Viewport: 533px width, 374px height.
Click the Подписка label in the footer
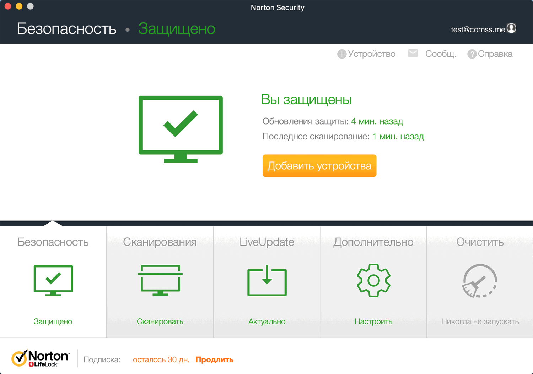pyautogui.click(x=102, y=360)
